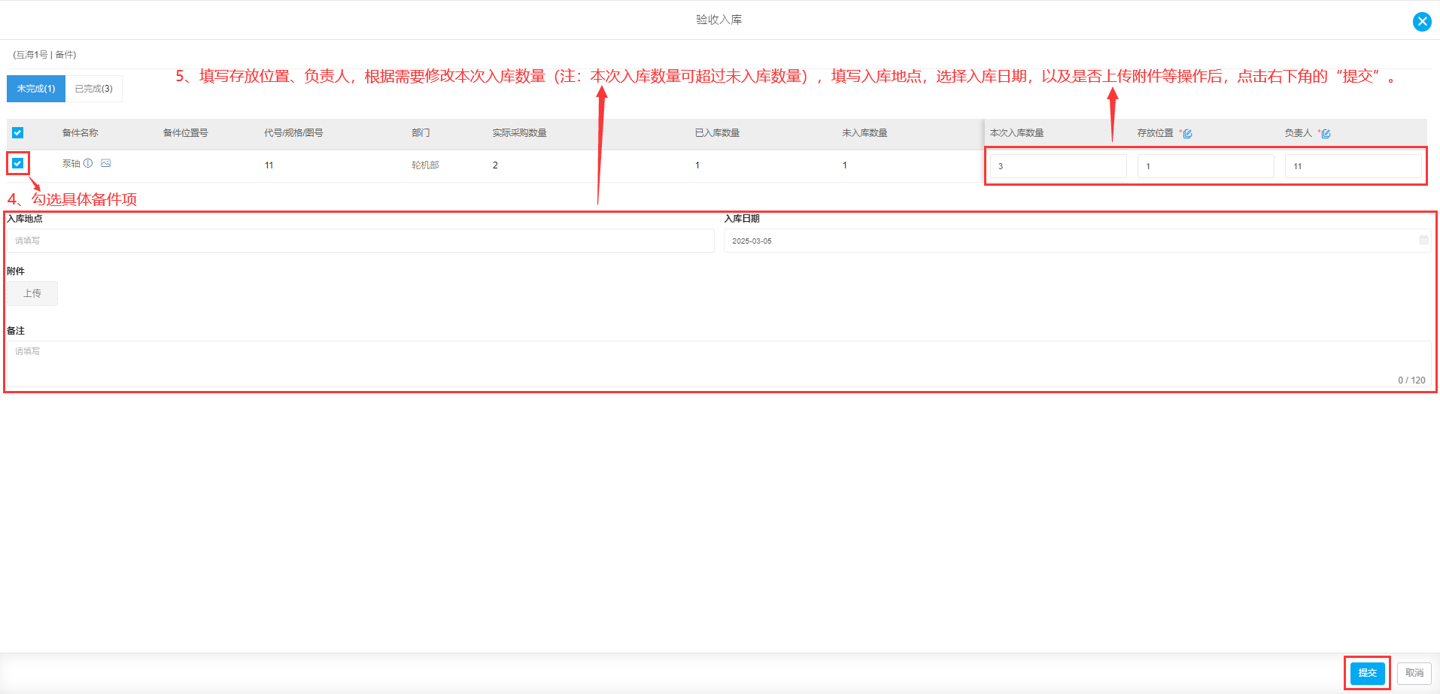Click the 负责人 column header text
This screenshot has height=694, width=1440.
click(x=1298, y=133)
